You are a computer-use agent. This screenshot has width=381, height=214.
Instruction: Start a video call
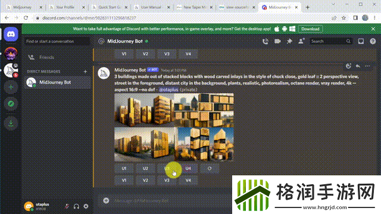coord(277,41)
